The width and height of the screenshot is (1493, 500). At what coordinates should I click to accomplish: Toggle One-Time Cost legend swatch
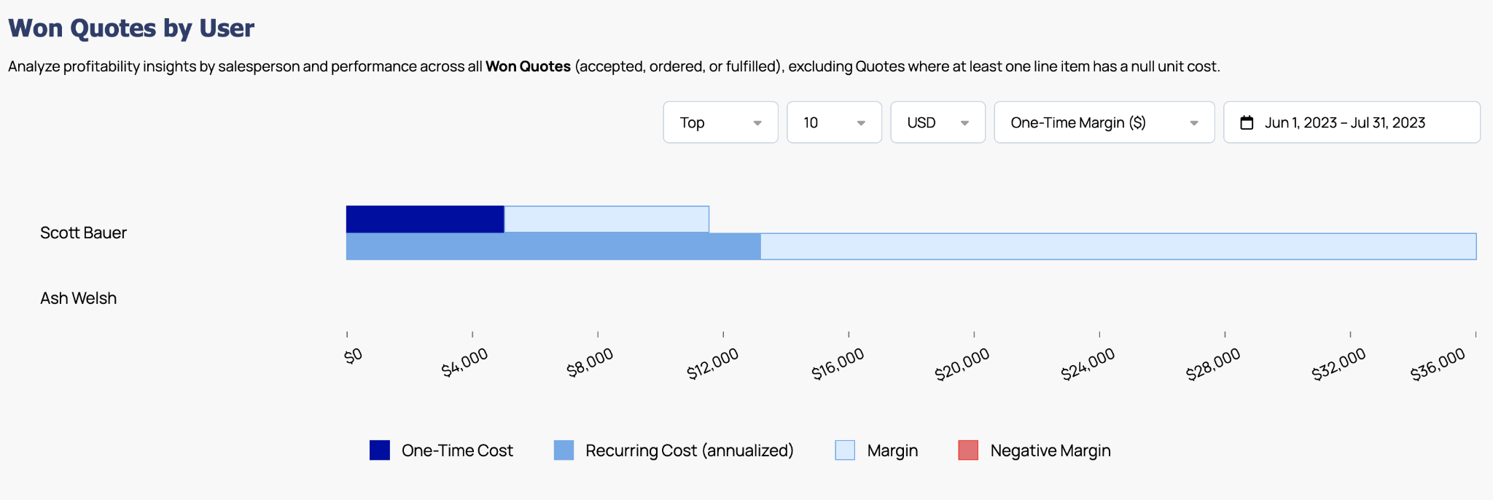379,450
